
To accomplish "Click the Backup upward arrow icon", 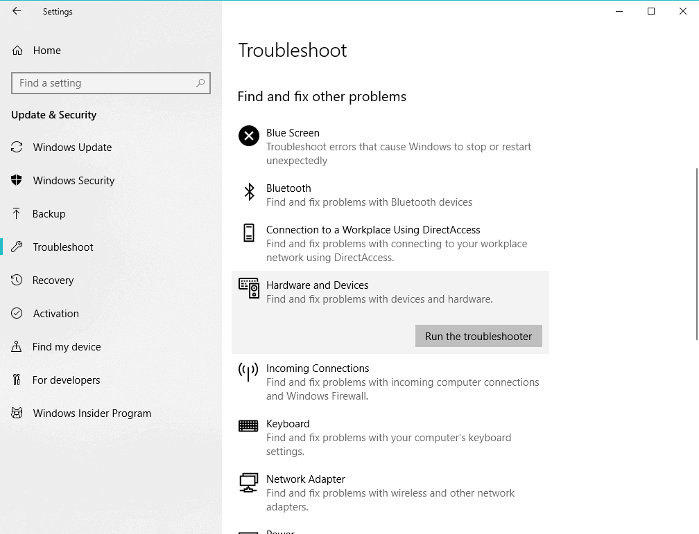I will click(17, 213).
